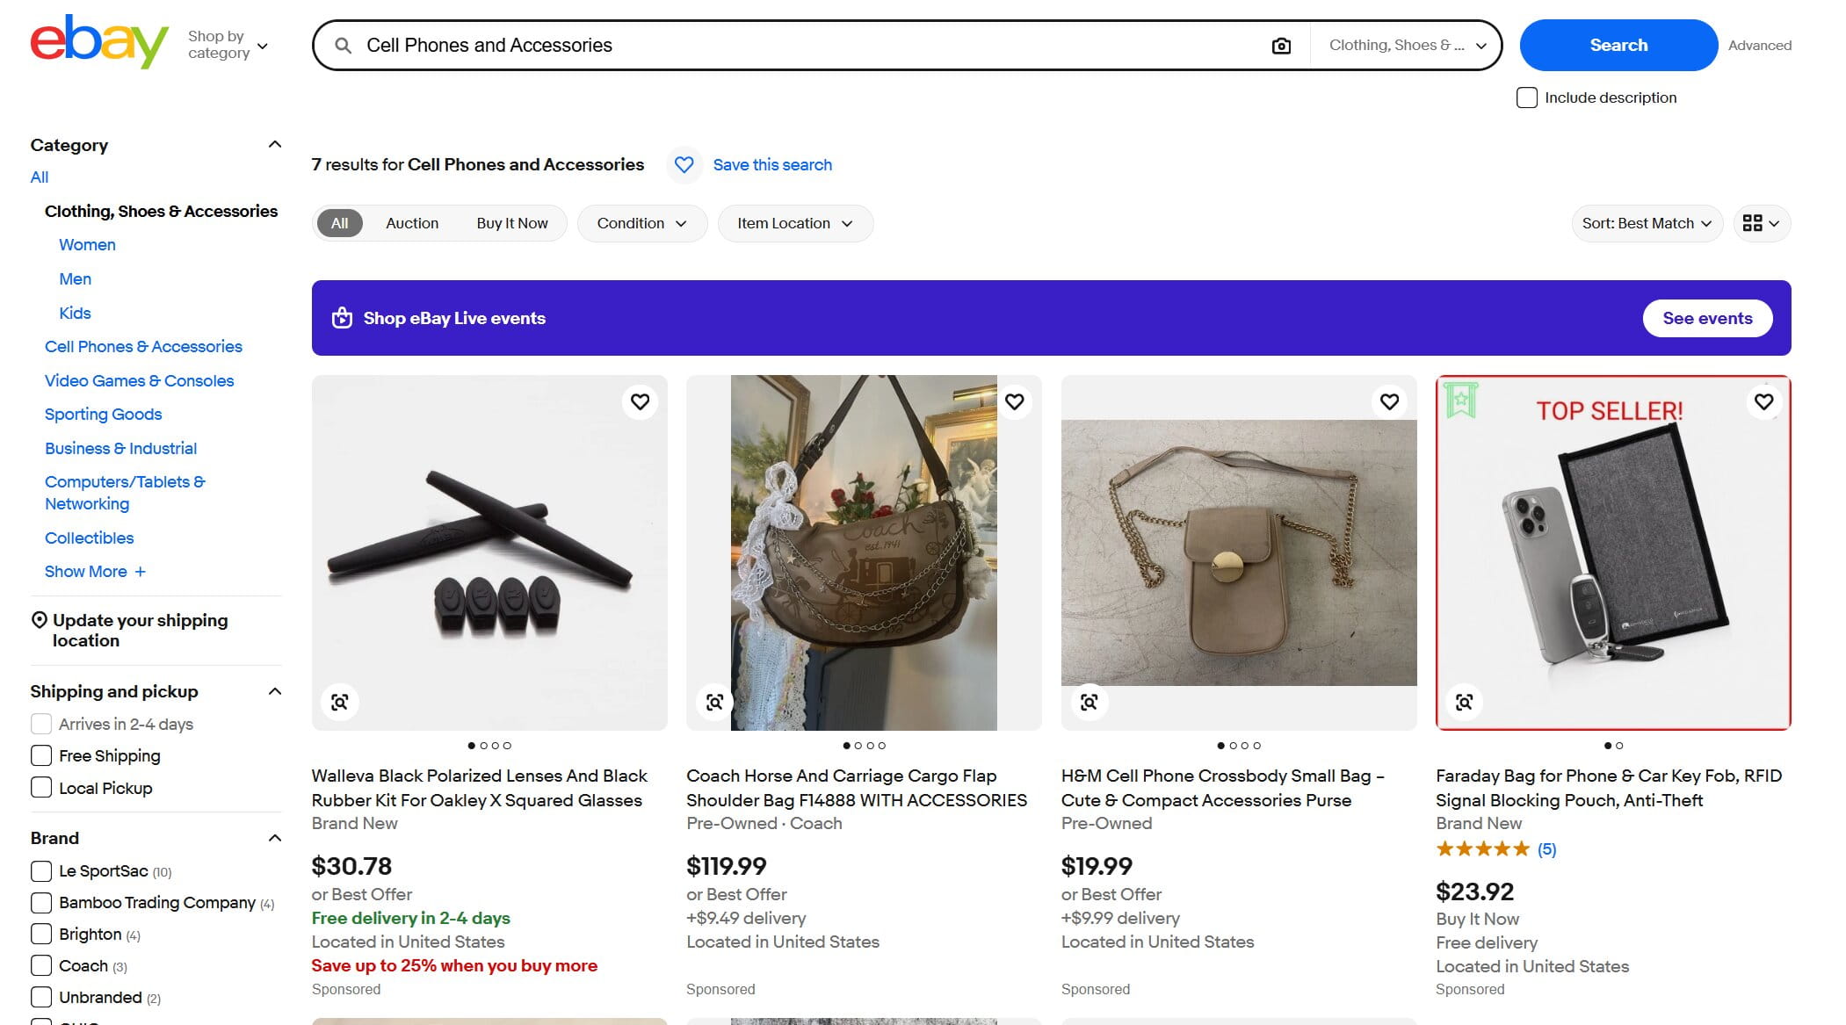The width and height of the screenshot is (1846, 1025).
Task: Open the Condition filter dropdown
Action: 641,223
